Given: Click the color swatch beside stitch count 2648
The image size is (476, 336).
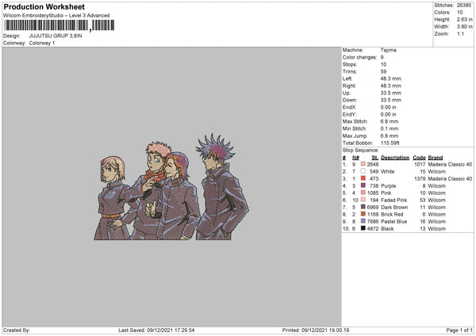Looking at the screenshot, I should (363, 164).
